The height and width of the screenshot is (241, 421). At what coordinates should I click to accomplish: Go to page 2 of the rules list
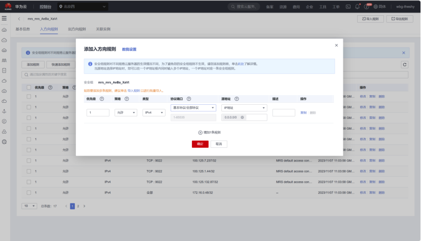(78, 206)
